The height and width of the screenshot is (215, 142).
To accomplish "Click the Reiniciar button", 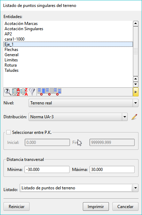I will coord(16,206).
